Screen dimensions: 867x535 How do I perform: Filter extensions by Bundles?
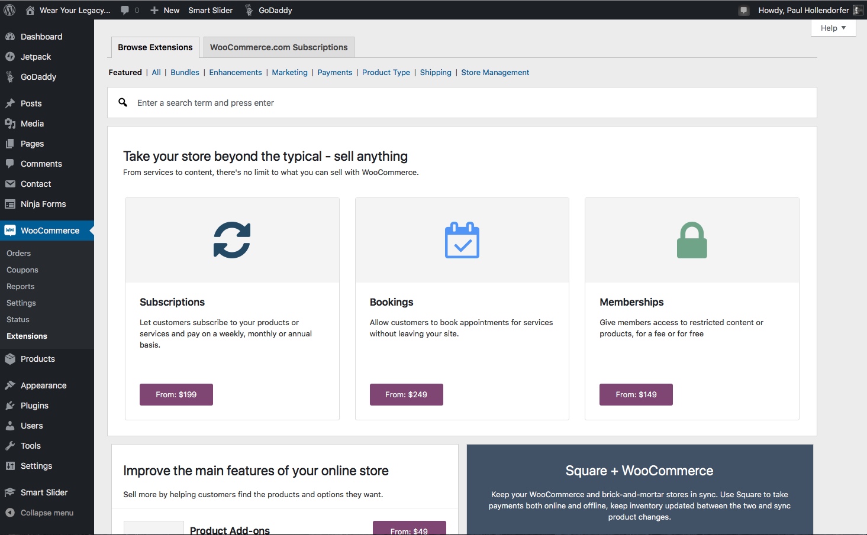(185, 72)
